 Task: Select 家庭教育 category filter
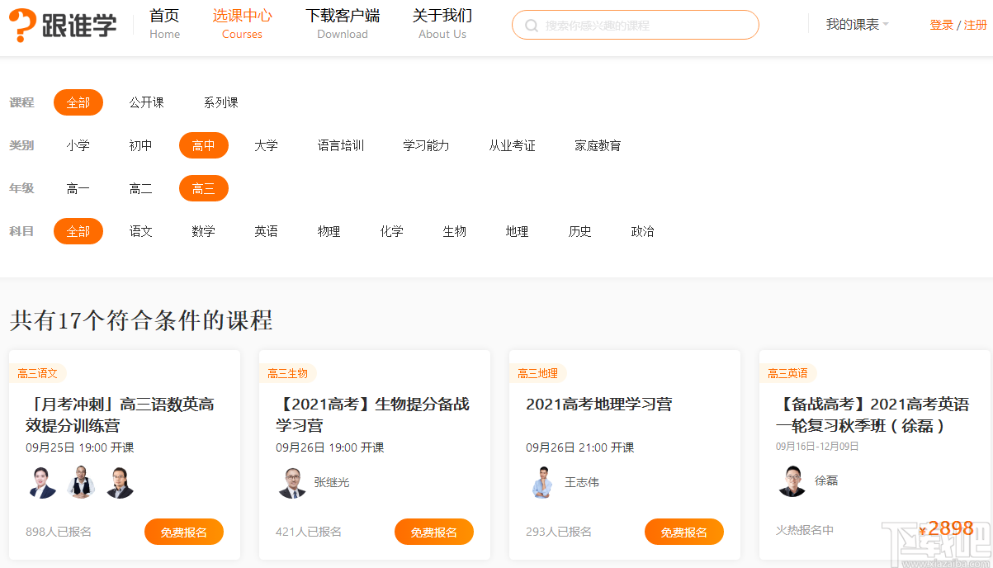coord(598,145)
